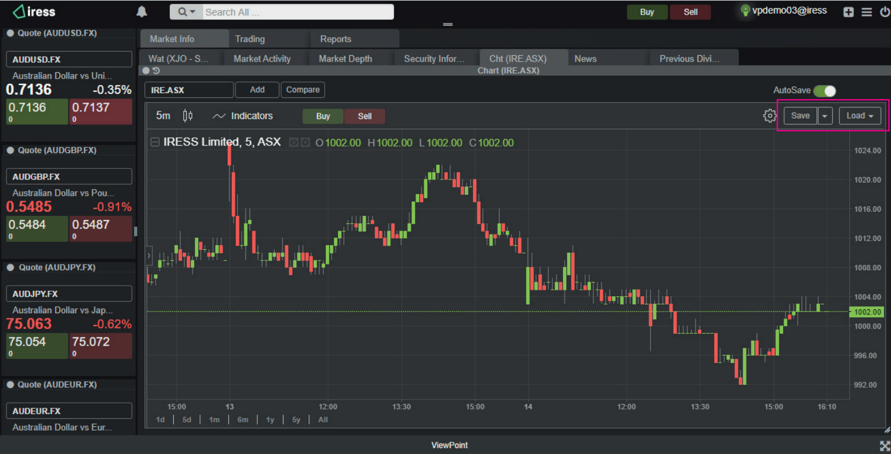Click the Search All input field
The image size is (891, 454).
click(x=298, y=12)
